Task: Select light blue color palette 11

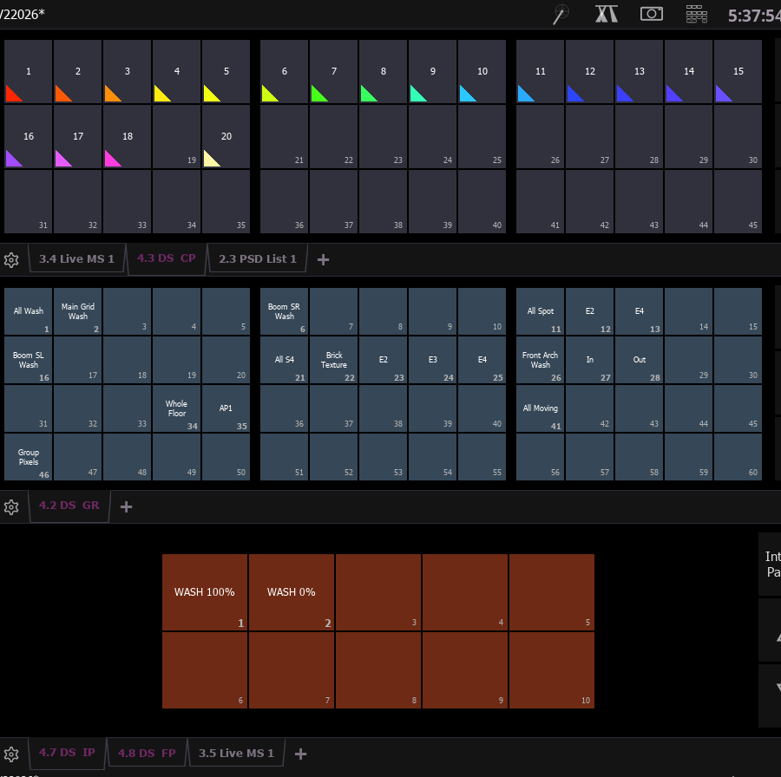Action: 541,72
